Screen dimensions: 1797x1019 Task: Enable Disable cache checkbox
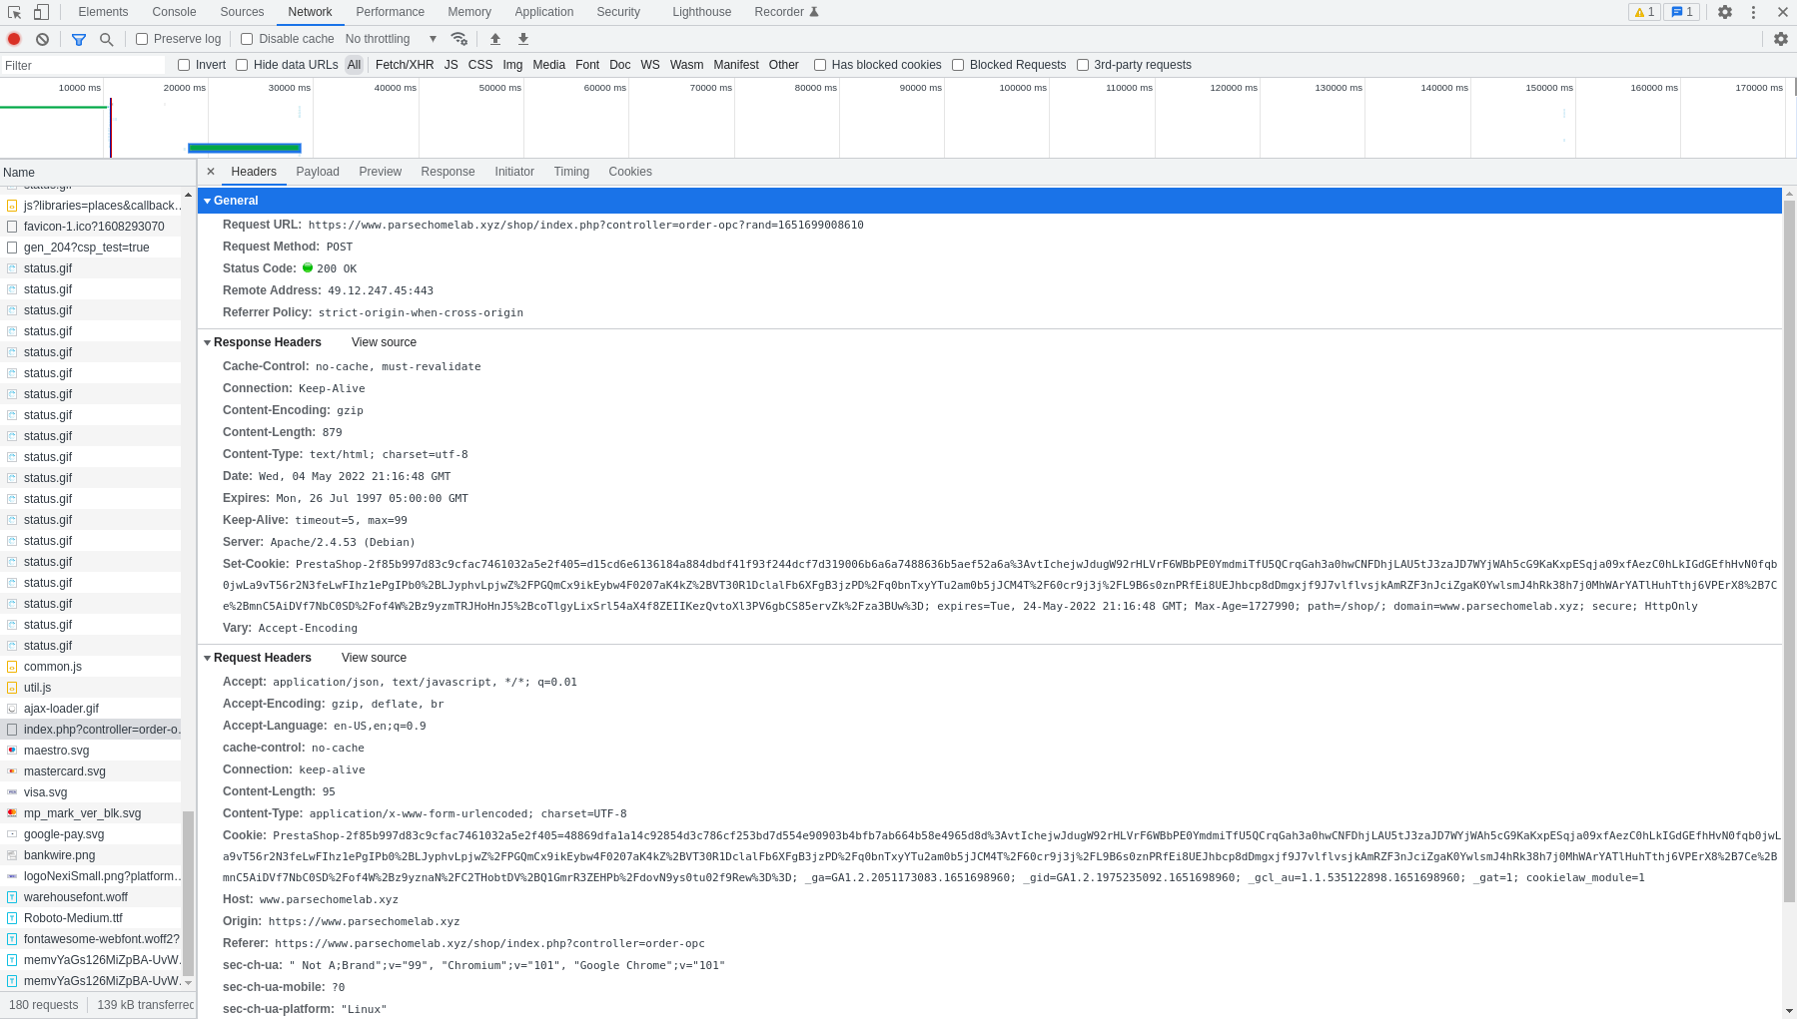(247, 39)
